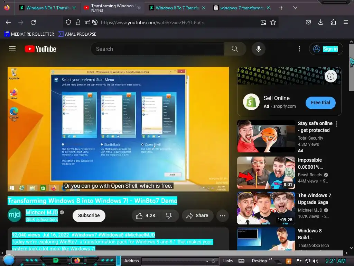Image resolution: width=354 pixels, height=266 pixels.
Task: Like the video with 4.2K likes
Action: pyautogui.click(x=146, y=216)
